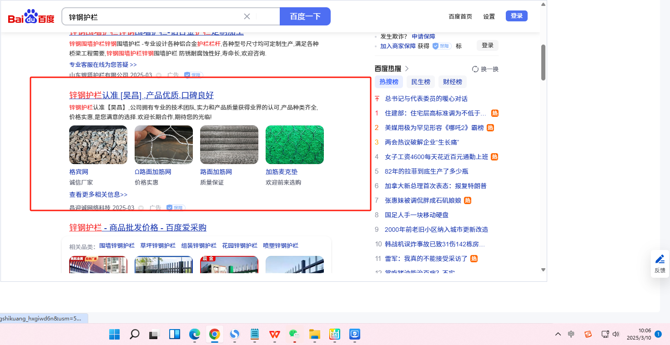Open 百度首页 link
The image size is (670, 345).
[x=460, y=16]
